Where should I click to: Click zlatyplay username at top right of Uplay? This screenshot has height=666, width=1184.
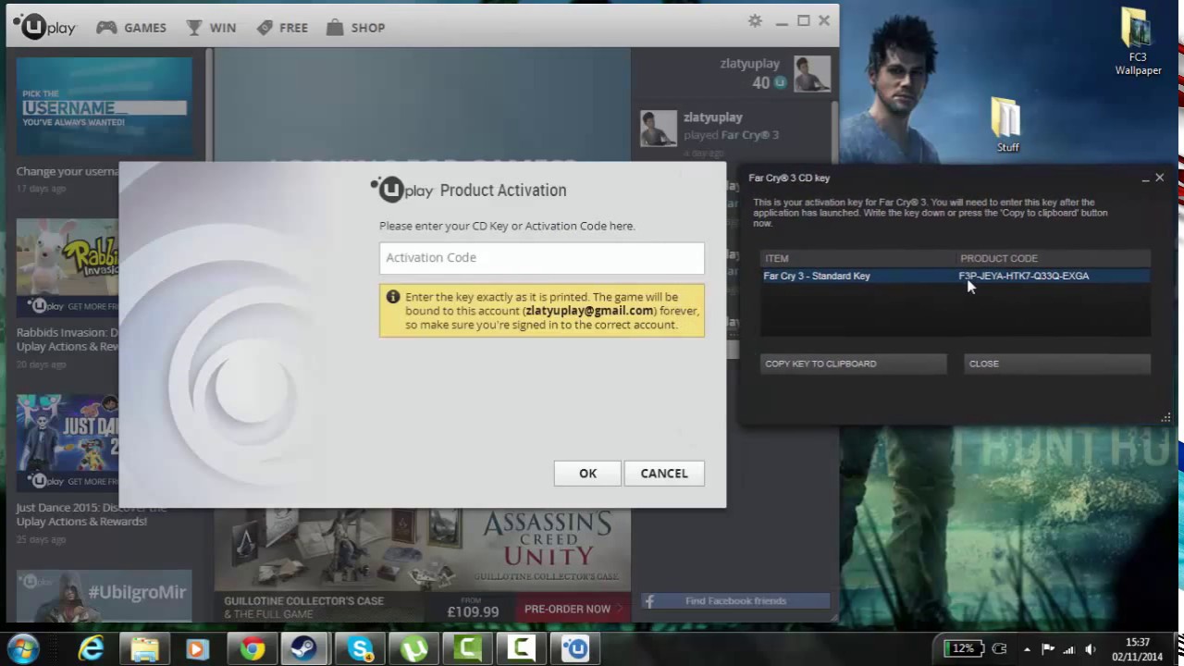(749, 63)
